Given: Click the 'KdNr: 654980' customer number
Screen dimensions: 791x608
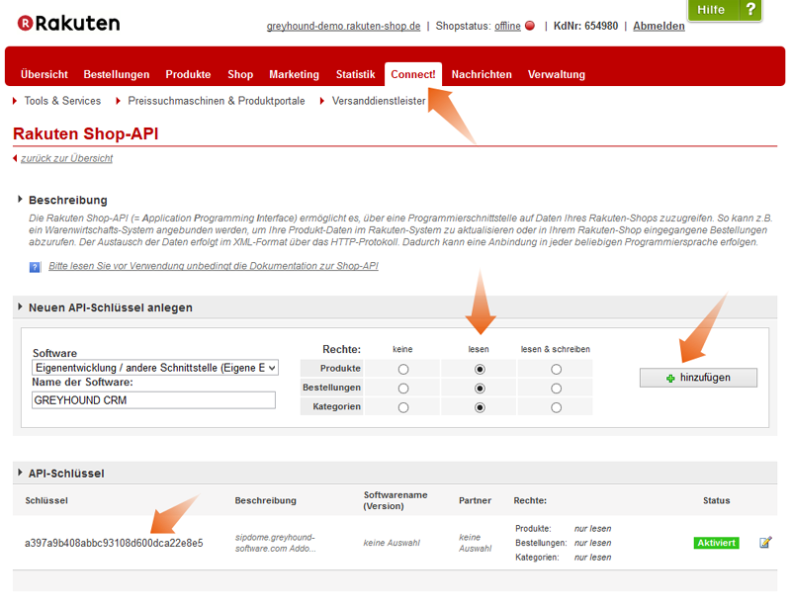Looking at the screenshot, I should pyautogui.click(x=585, y=26).
